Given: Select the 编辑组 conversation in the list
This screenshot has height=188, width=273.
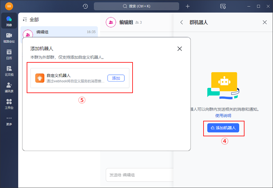Looking at the screenshot, I should coord(59,32).
